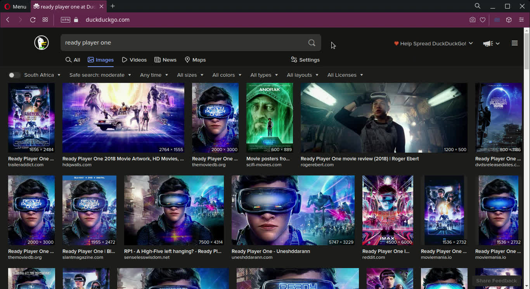Open the Speed Dial start page grid
Screen dimensions: 530x289
45,20
